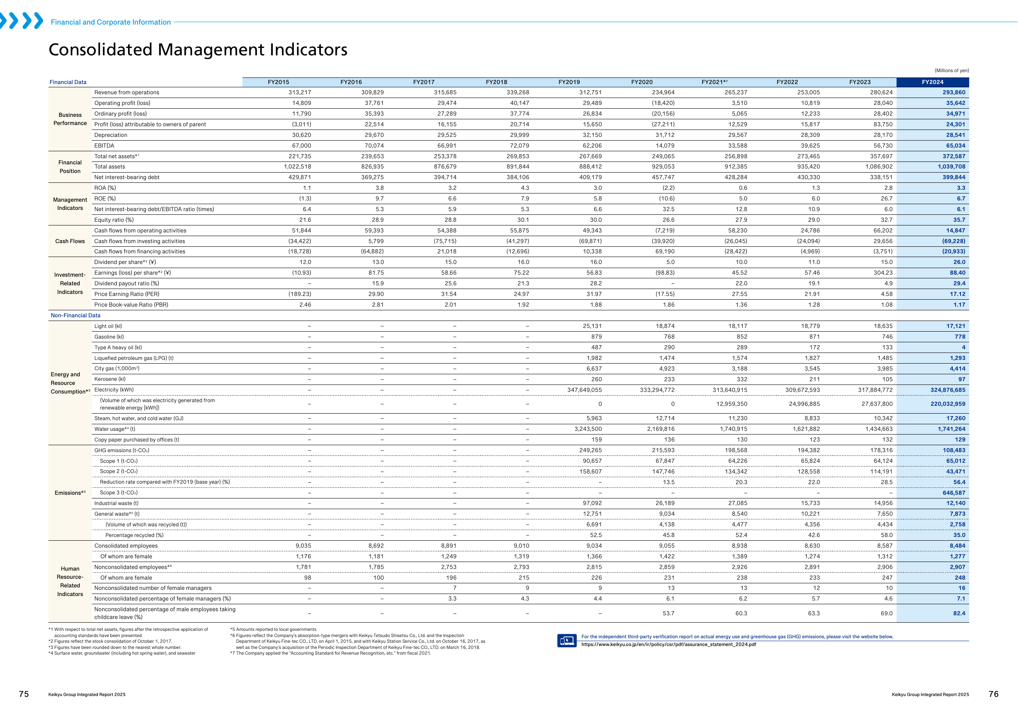Select the EBITDA row label
This screenshot has width=1018, height=719.
click(x=104, y=146)
